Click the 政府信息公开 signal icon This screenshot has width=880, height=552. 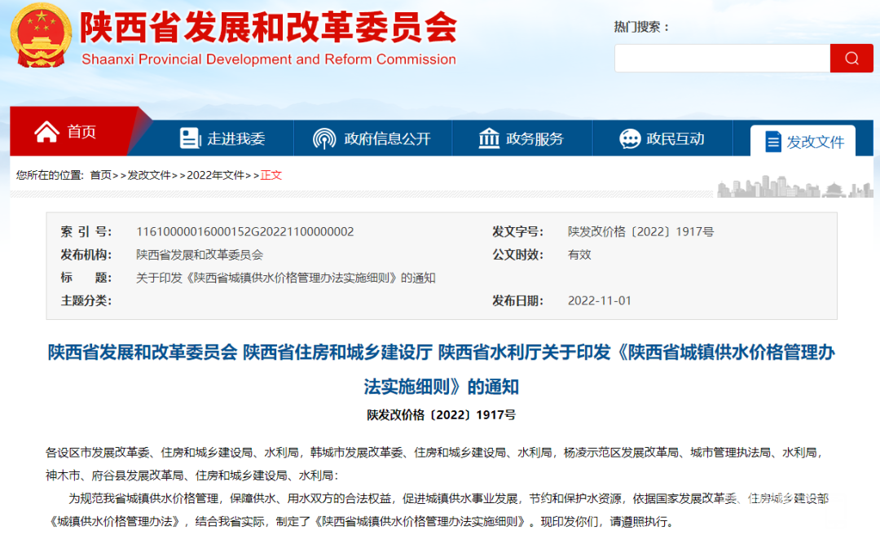pos(324,138)
